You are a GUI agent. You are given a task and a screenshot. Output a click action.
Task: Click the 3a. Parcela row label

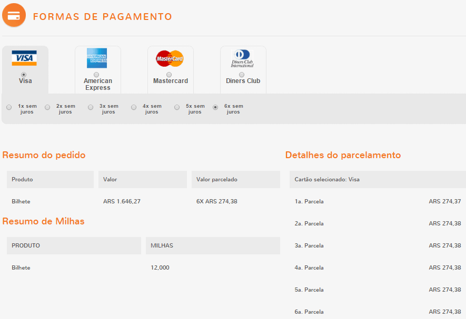pyautogui.click(x=309, y=246)
